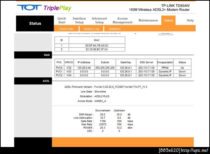This screenshot has width=210, height=154.
Task: Click the Line State value Showtime
Action: click(100, 92)
